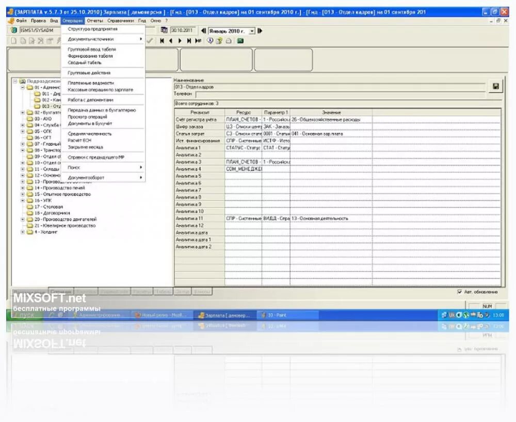Expand the 02 - Бухгалтерия node
The image size is (516, 422).
point(23,112)
